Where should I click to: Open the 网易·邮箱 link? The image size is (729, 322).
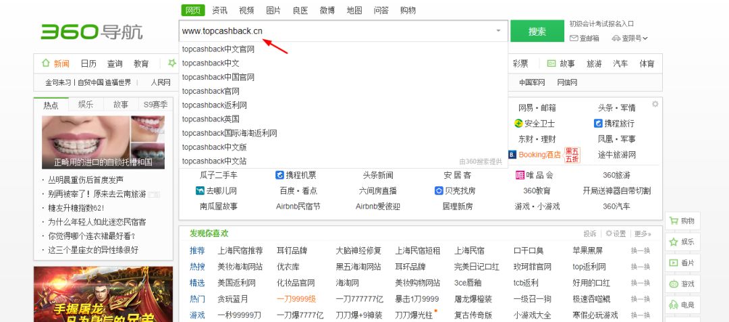pos(537,108)
